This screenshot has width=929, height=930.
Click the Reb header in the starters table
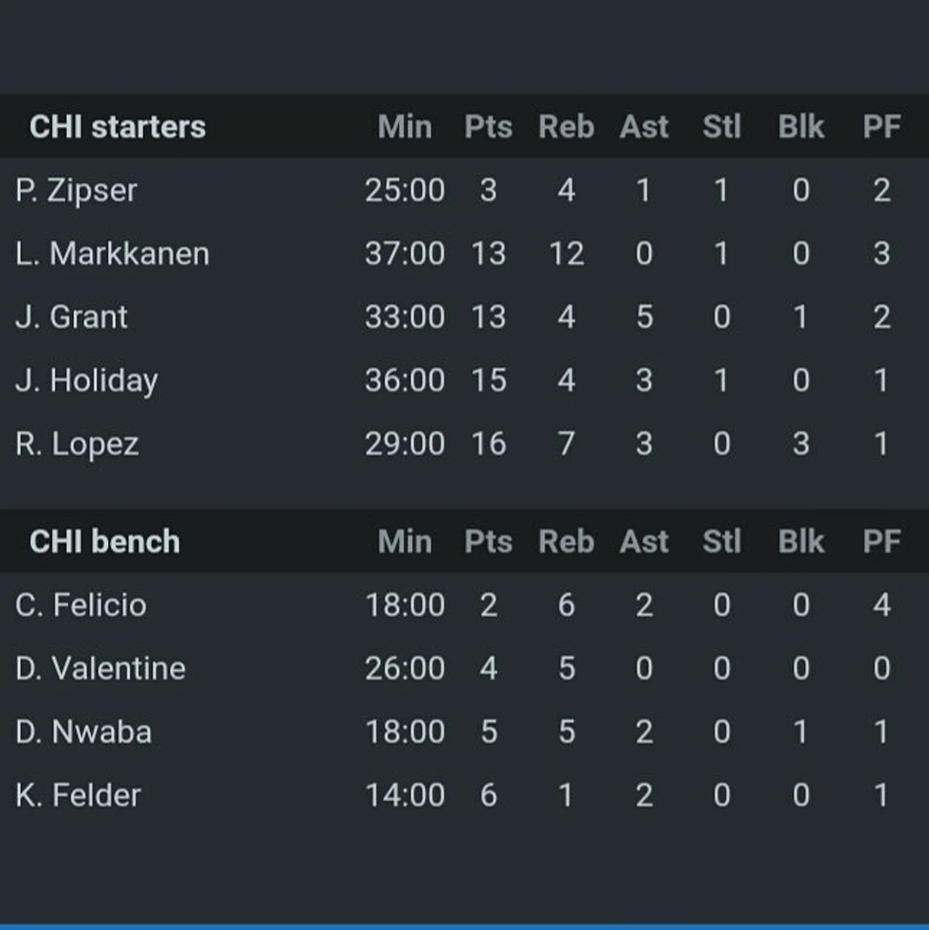(x=566, y=127)
